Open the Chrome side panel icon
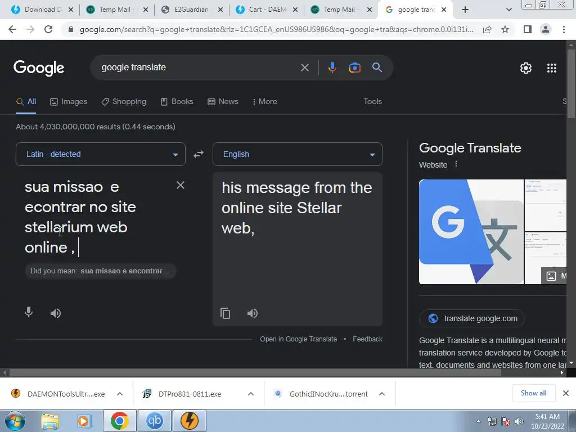576x432 pixels. [x=528, y=29]
